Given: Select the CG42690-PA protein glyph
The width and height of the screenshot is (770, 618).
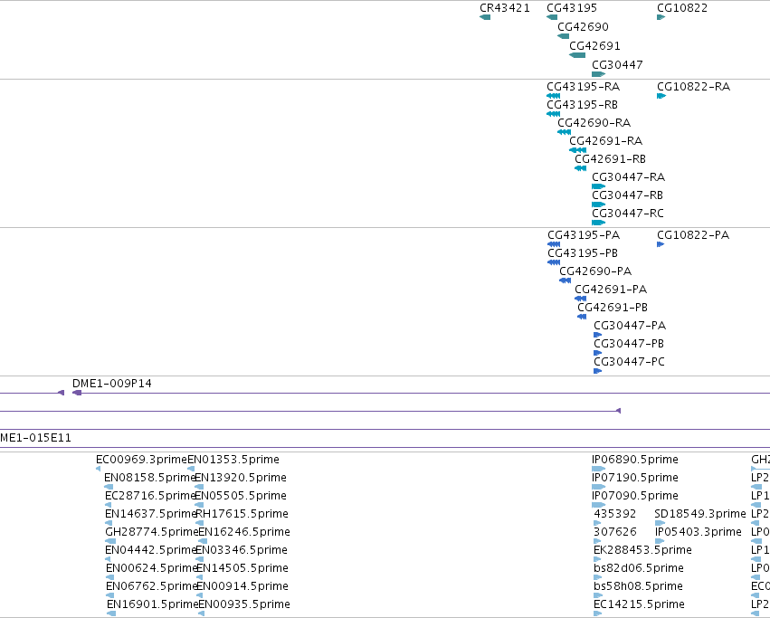Looking at the screenshot, I should point(566,280).
